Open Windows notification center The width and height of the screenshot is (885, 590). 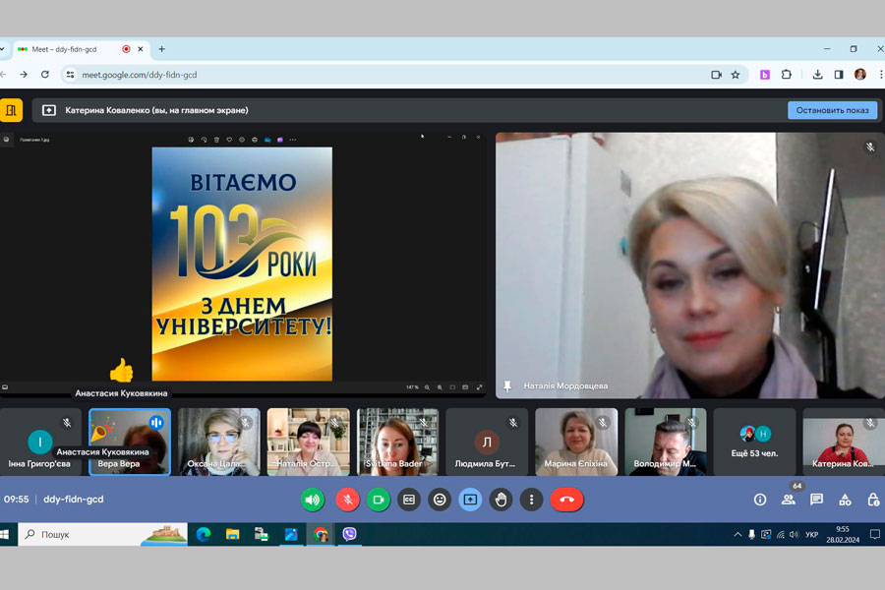(875, 534)
